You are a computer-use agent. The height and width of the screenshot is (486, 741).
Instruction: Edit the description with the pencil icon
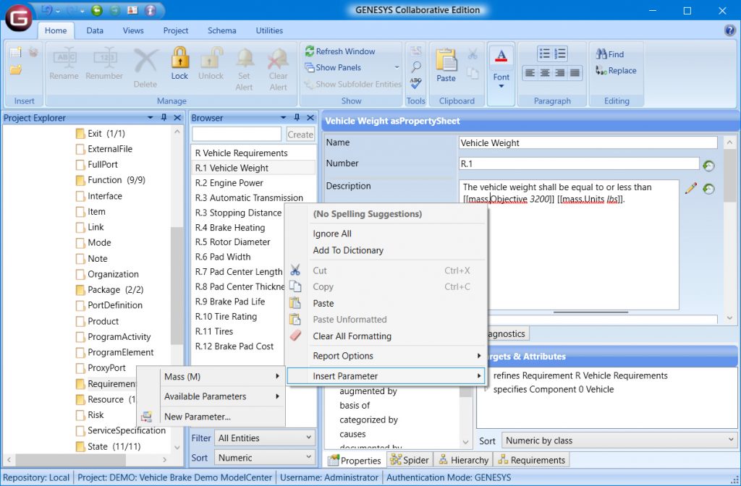(x=690, y=188)
